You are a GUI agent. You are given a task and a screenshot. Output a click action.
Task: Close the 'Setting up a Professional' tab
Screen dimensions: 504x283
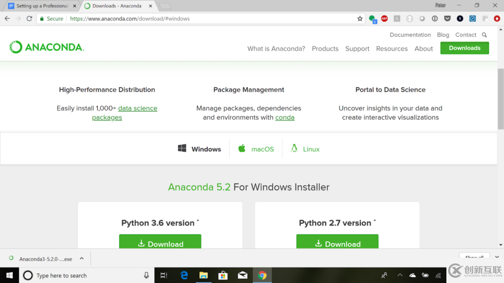[x=74, y=6]
